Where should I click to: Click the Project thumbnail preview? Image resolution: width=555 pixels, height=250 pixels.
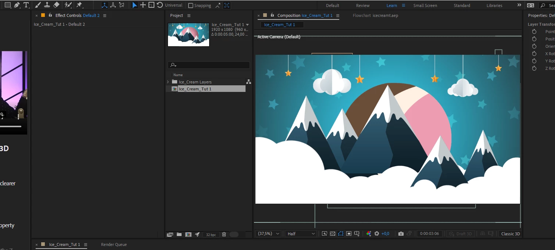tap(189, 35)
